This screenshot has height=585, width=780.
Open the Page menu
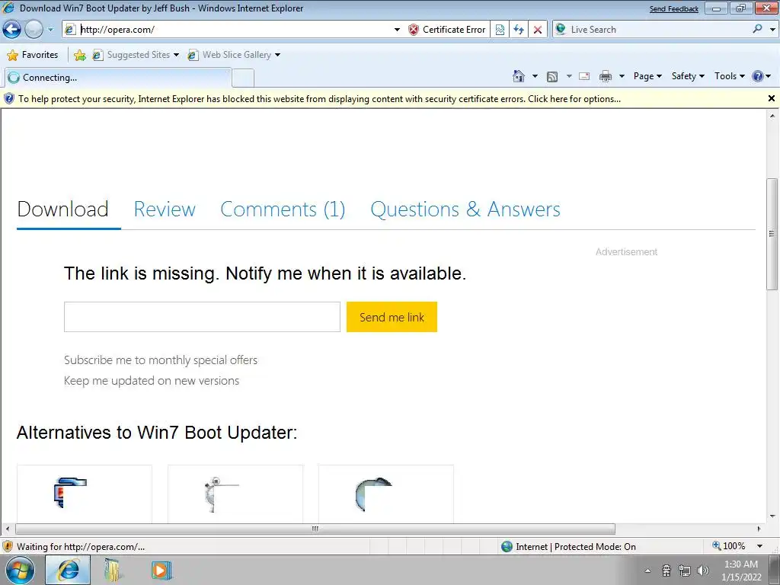[647, 76]
